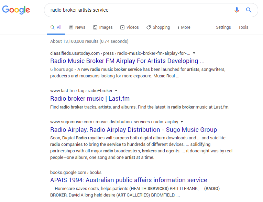Click the About 13,100,000 results text

[x=89, y=41]
